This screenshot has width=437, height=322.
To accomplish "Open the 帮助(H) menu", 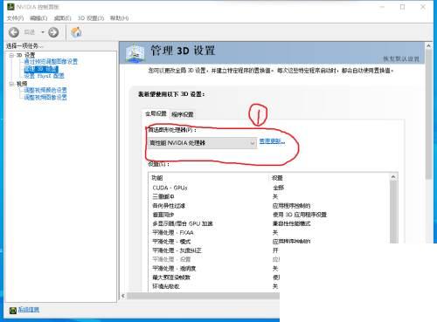I will tap(119, 18).
